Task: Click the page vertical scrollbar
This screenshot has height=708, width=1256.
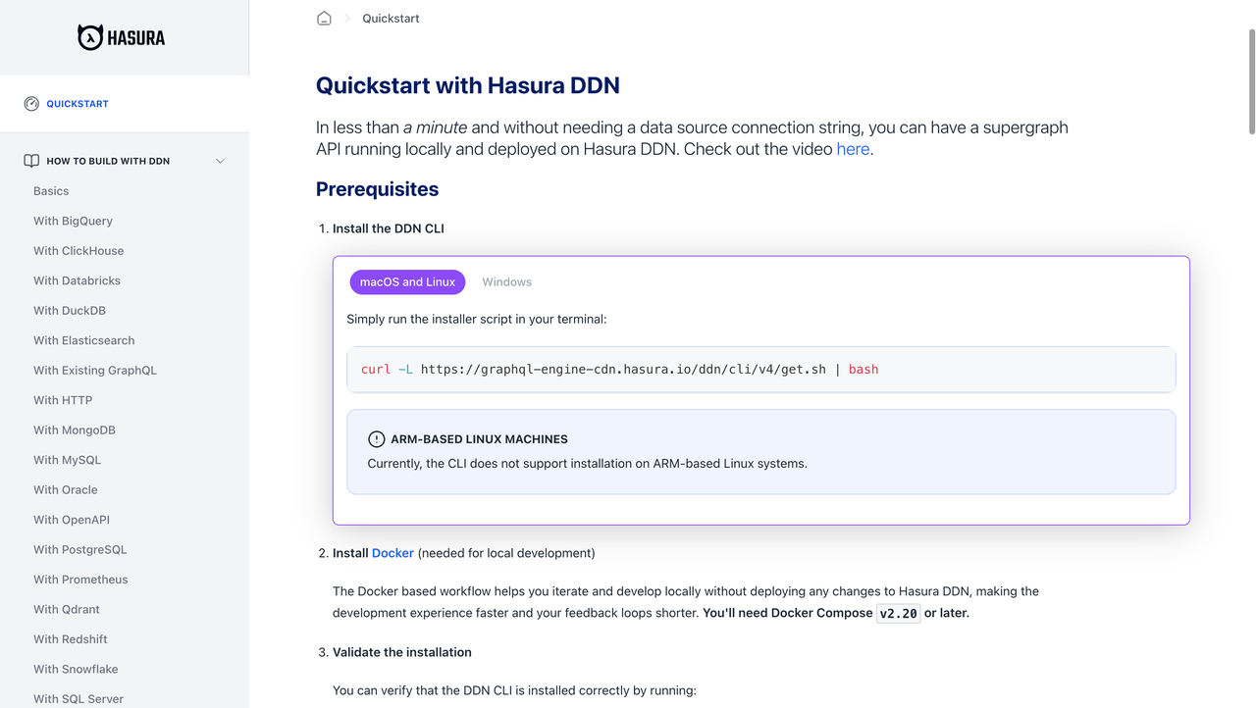Action: coord(1251,83)
